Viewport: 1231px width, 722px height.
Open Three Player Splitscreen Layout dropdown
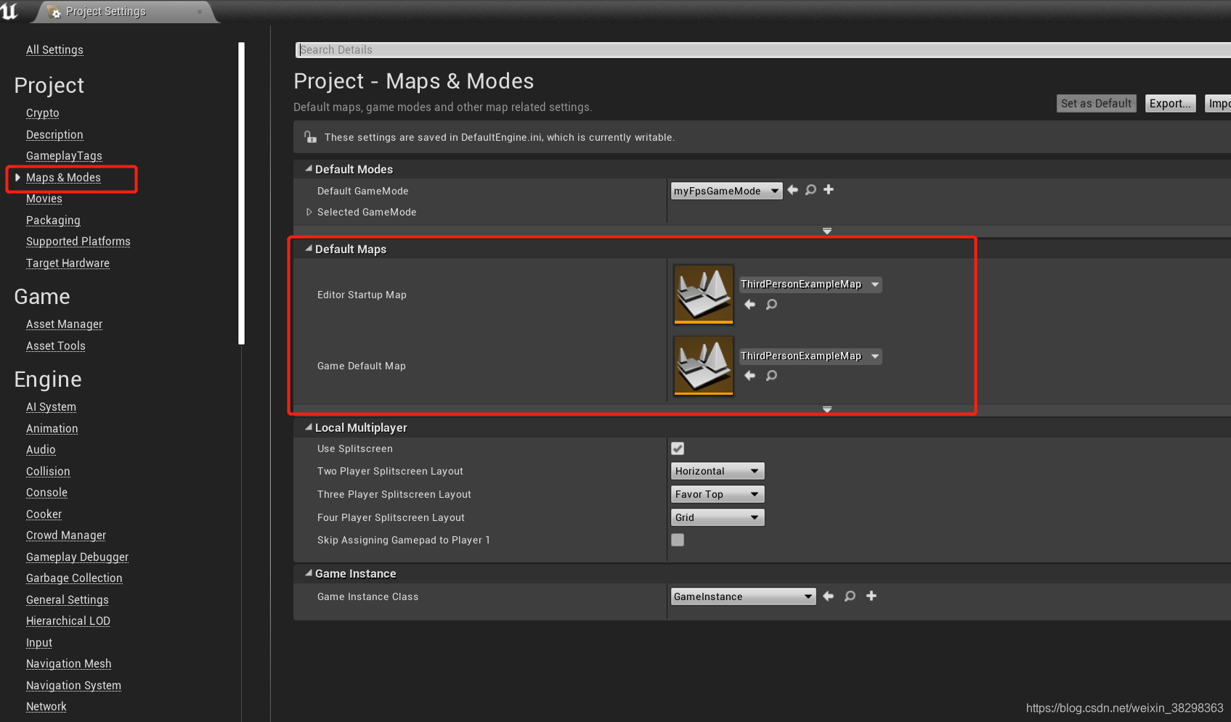(718, 494)
